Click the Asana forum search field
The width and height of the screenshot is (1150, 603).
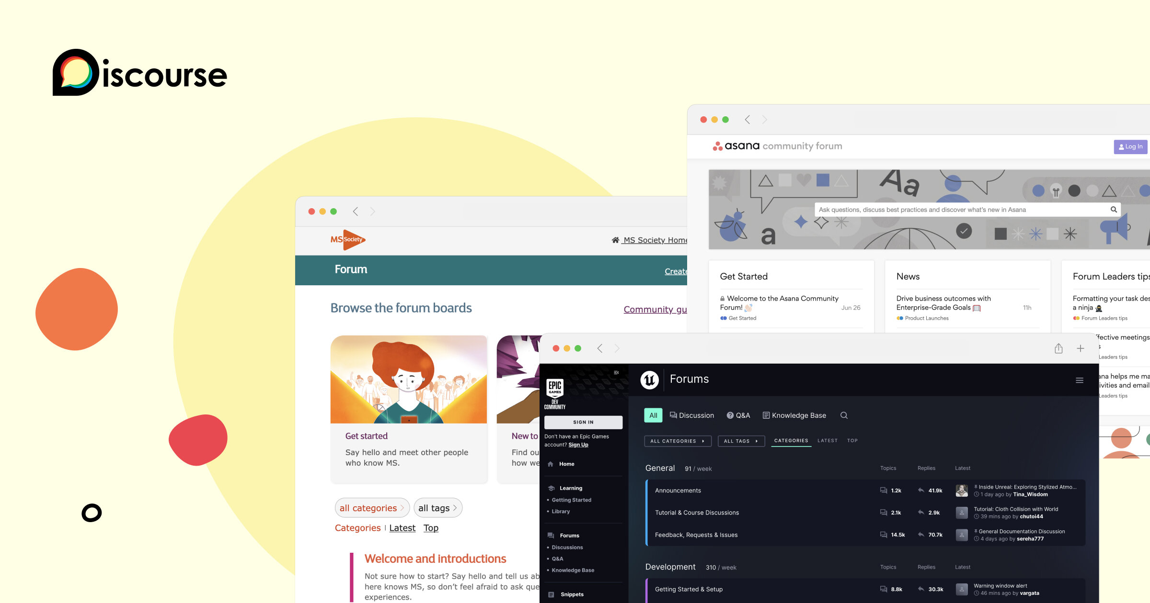[958, 210]
